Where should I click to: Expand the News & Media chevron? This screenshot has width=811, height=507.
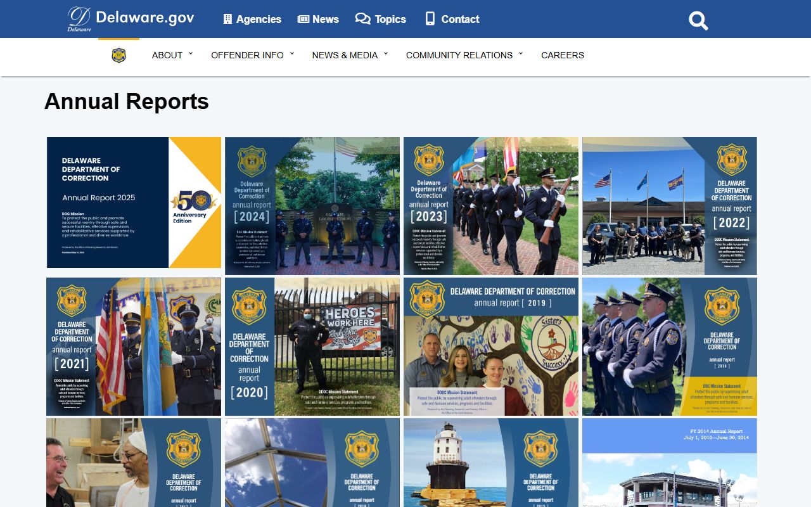[386, 54]
